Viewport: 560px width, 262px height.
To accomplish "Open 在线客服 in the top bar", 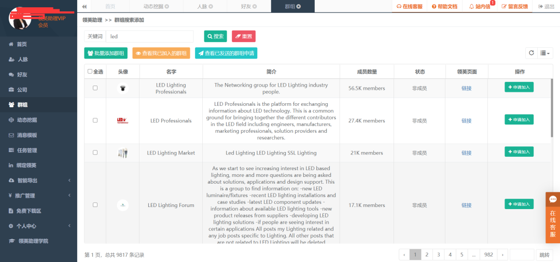I will [409, 6].
